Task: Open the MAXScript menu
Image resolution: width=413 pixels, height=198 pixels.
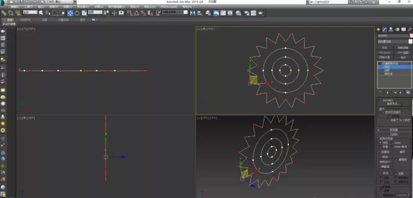Action: coord(169,7)
